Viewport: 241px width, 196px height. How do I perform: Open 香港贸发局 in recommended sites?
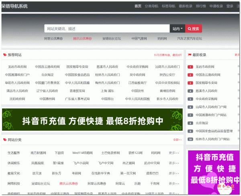(x=77, y=91)
